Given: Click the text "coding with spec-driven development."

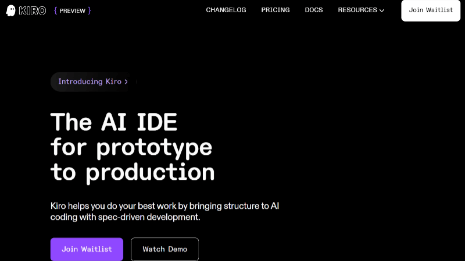Looking at the screenshot, I should [x=125, y=217].
